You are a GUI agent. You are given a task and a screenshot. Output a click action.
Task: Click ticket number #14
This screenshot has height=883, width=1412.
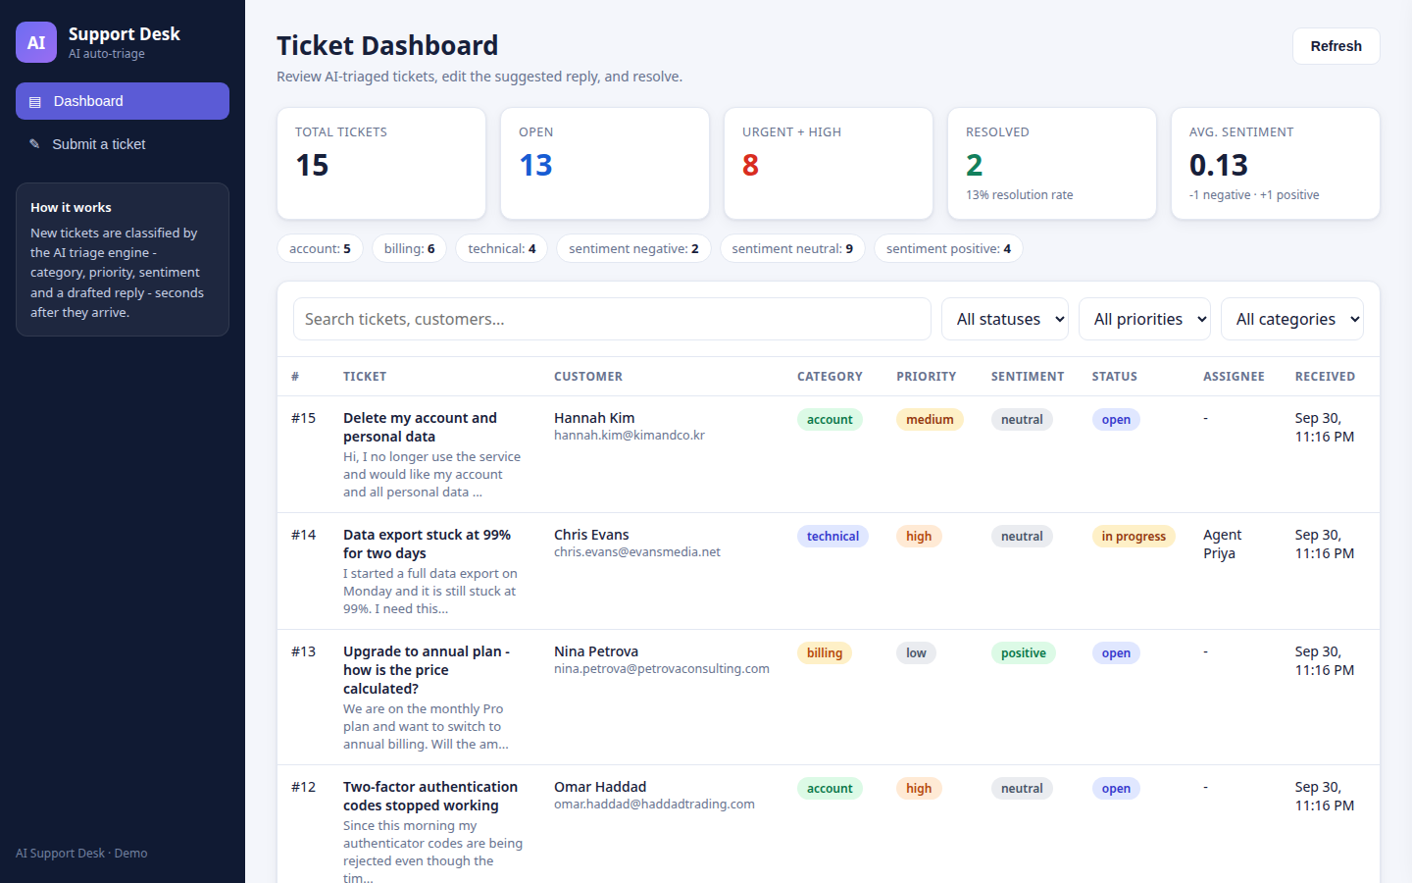point(304,535)
